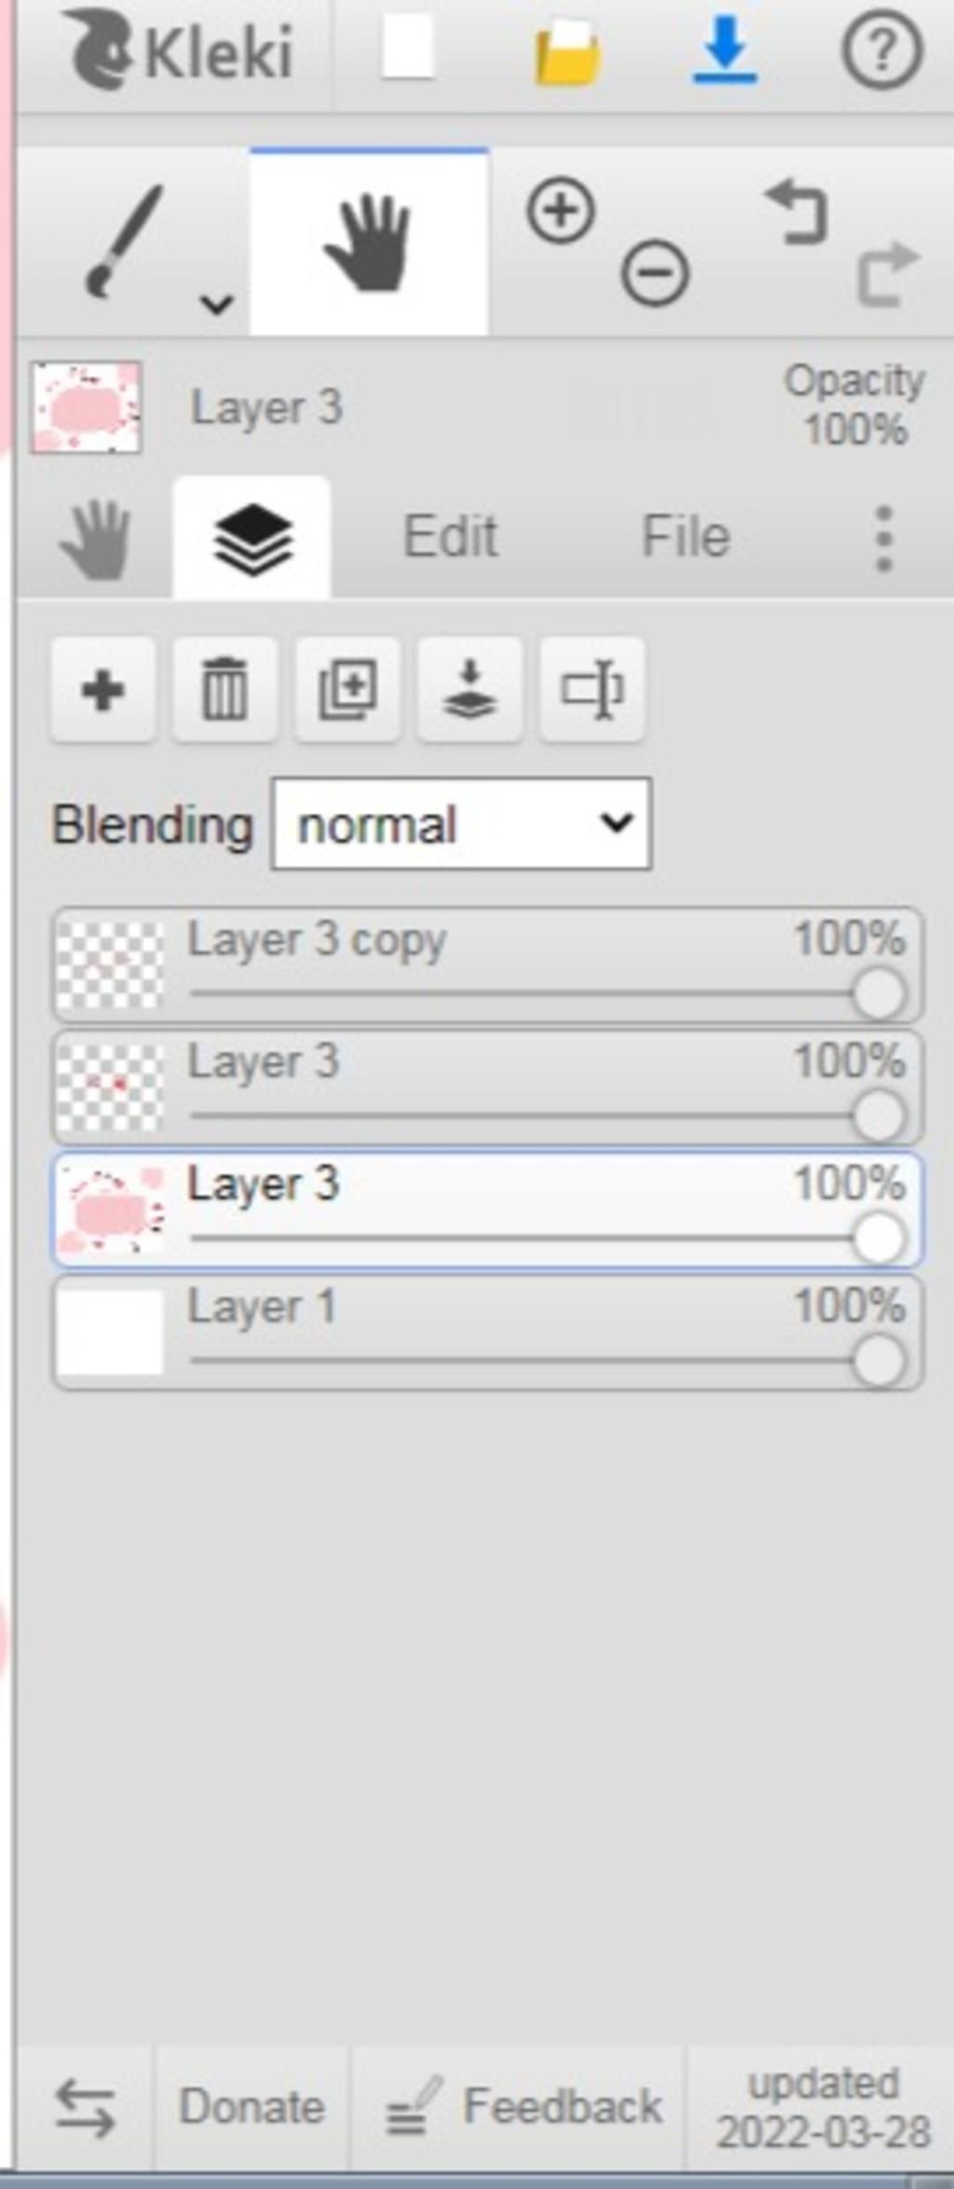The image size is (954, 2189).
Task: Open the three-dot more options menu
Action: point(884,539)
